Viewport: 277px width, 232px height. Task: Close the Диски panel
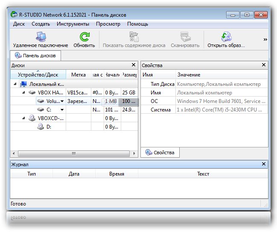(134, 65)
